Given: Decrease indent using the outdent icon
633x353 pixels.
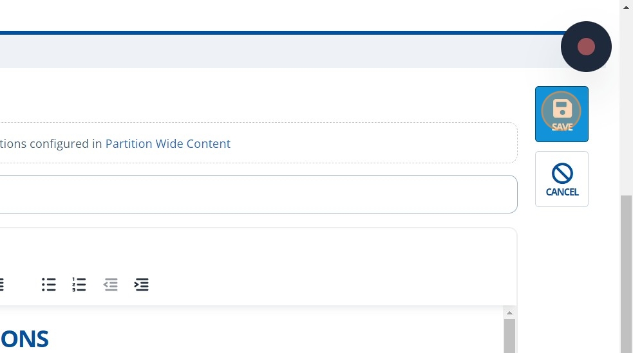Looking at the screenshot, I should (111, 285).
